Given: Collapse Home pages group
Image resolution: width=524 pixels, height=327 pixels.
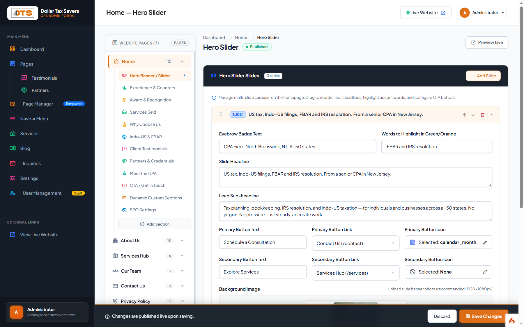Looking at the screenshot, I should 182,62.
